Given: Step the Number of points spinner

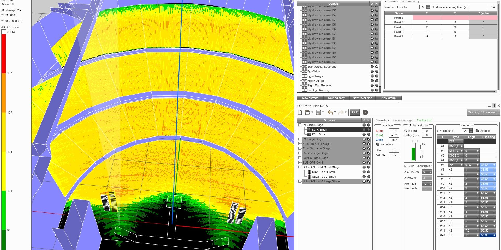Looking at the screenshot, I should coord(428,7).
